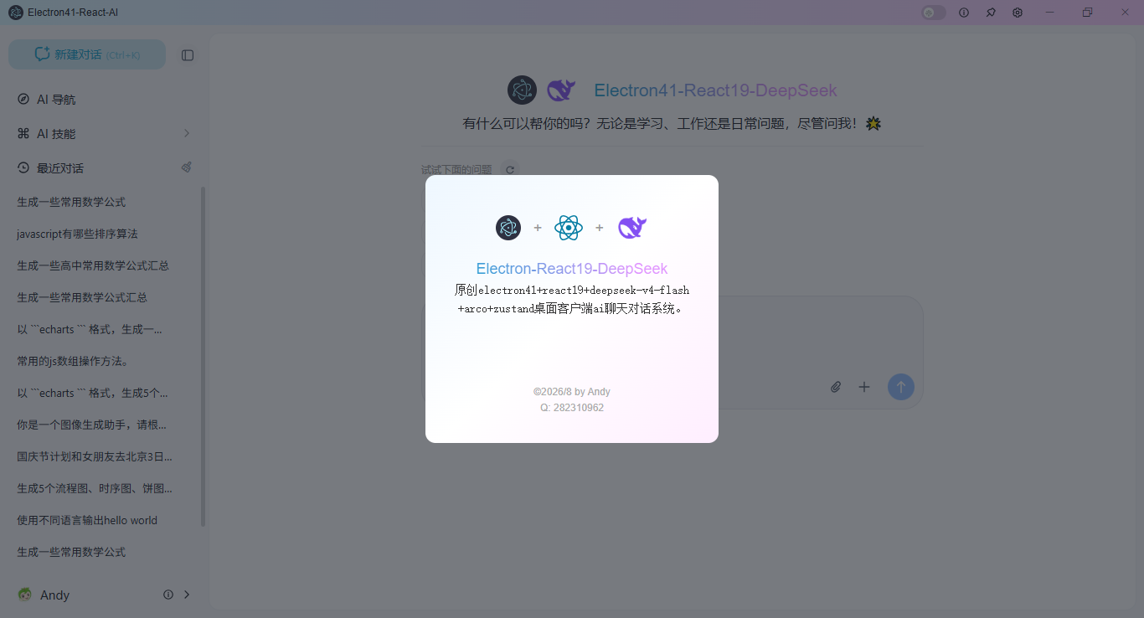This screenshot has height=618, width=1144.
Task: Click "©2026/8 by Andy" in the dialog
Action: coord(572,392)
